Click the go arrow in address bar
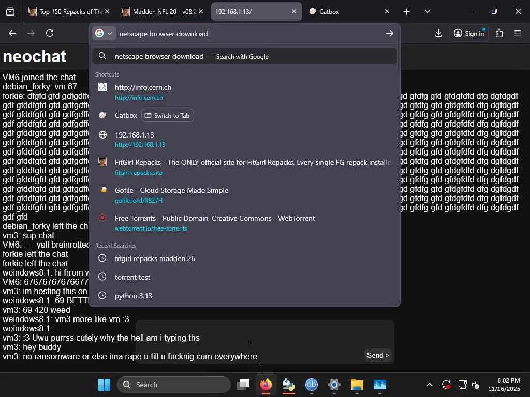 click(x=389, y=33)
